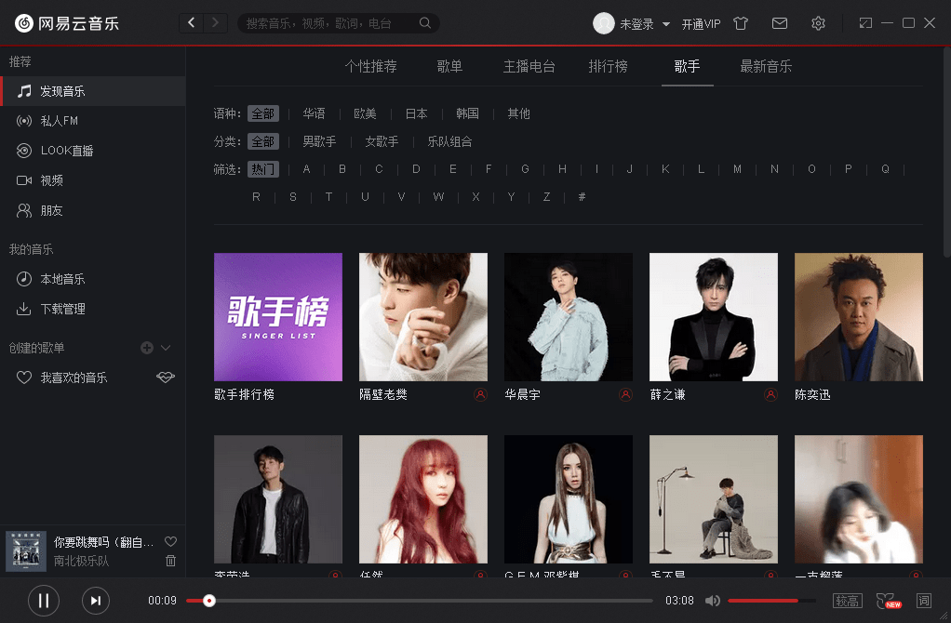Image resolution: width=951 pixels, height=623 pixels.
Task: Filter artists by the # symbol
Action: pos(583,197)
